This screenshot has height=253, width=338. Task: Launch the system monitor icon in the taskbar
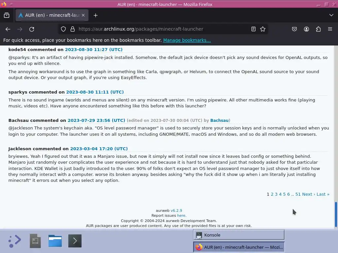pos(35,241)
